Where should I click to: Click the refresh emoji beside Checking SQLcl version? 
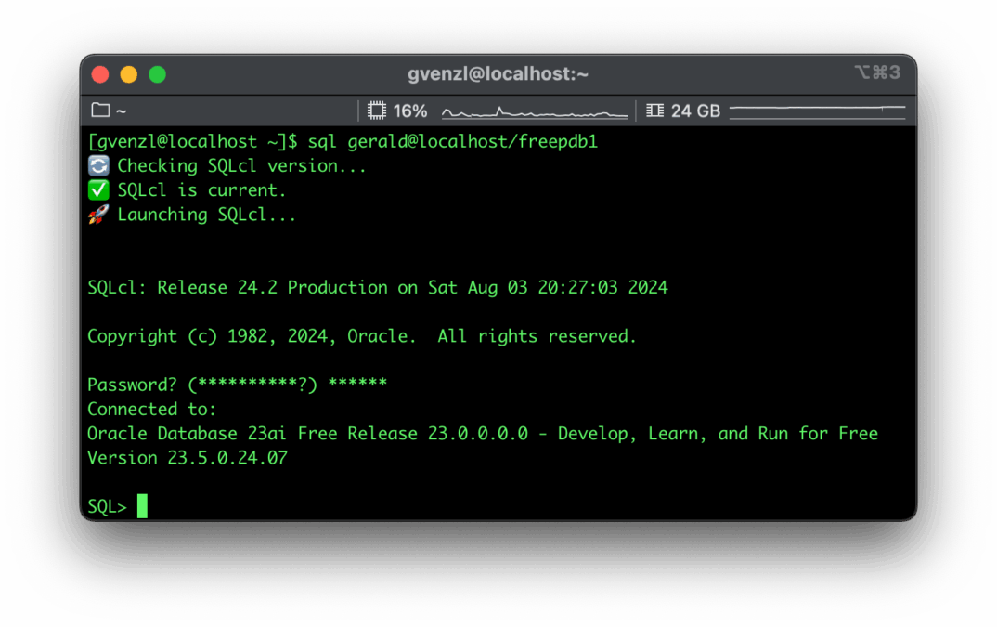click(98, 165)
